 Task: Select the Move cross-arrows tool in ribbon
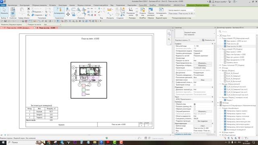coord(68,14)
